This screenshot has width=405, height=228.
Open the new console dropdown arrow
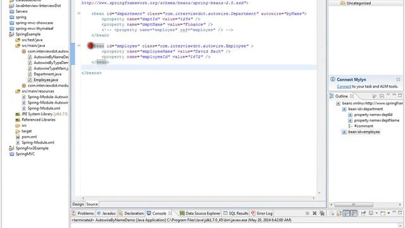click(389, 213)
